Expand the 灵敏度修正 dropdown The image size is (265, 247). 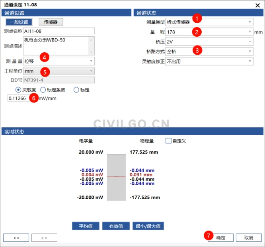tap(209, 61)
